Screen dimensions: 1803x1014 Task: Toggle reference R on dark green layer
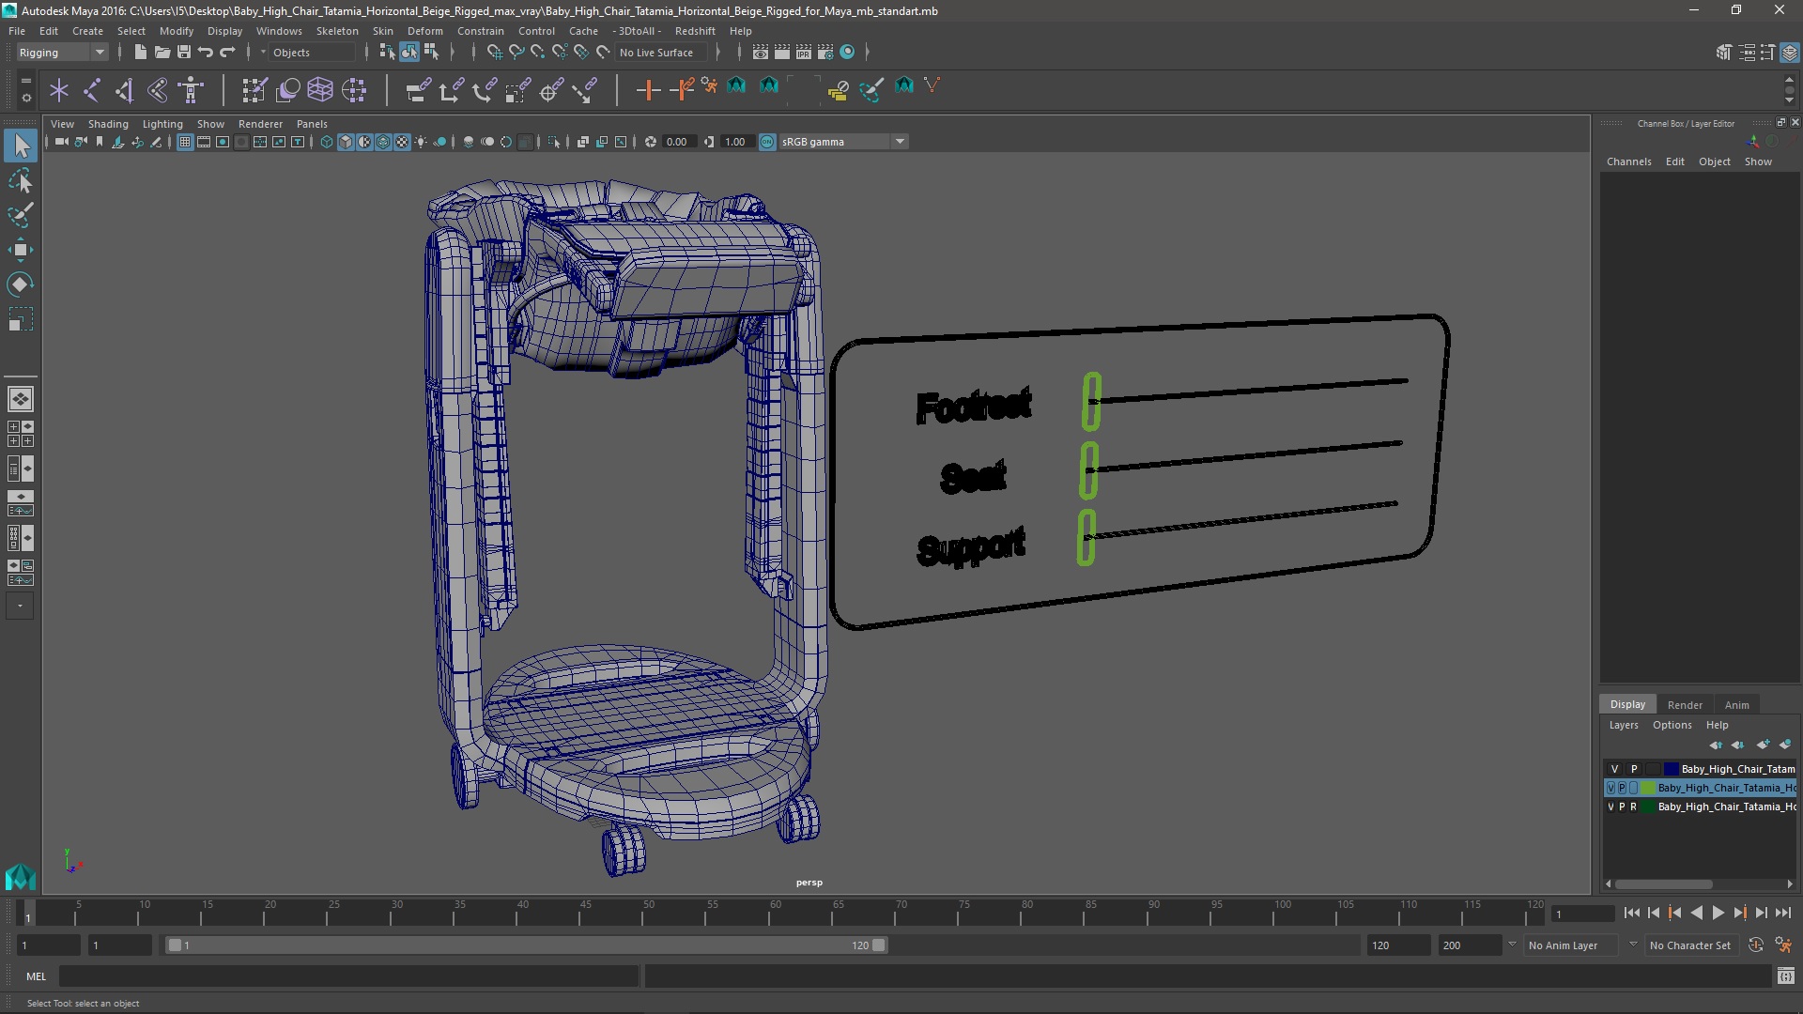click(1633, 807)
